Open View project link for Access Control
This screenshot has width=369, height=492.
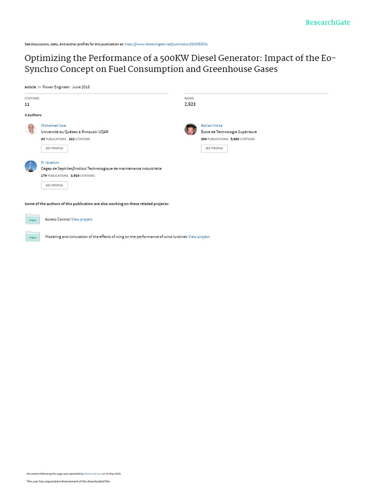point(82,219)
